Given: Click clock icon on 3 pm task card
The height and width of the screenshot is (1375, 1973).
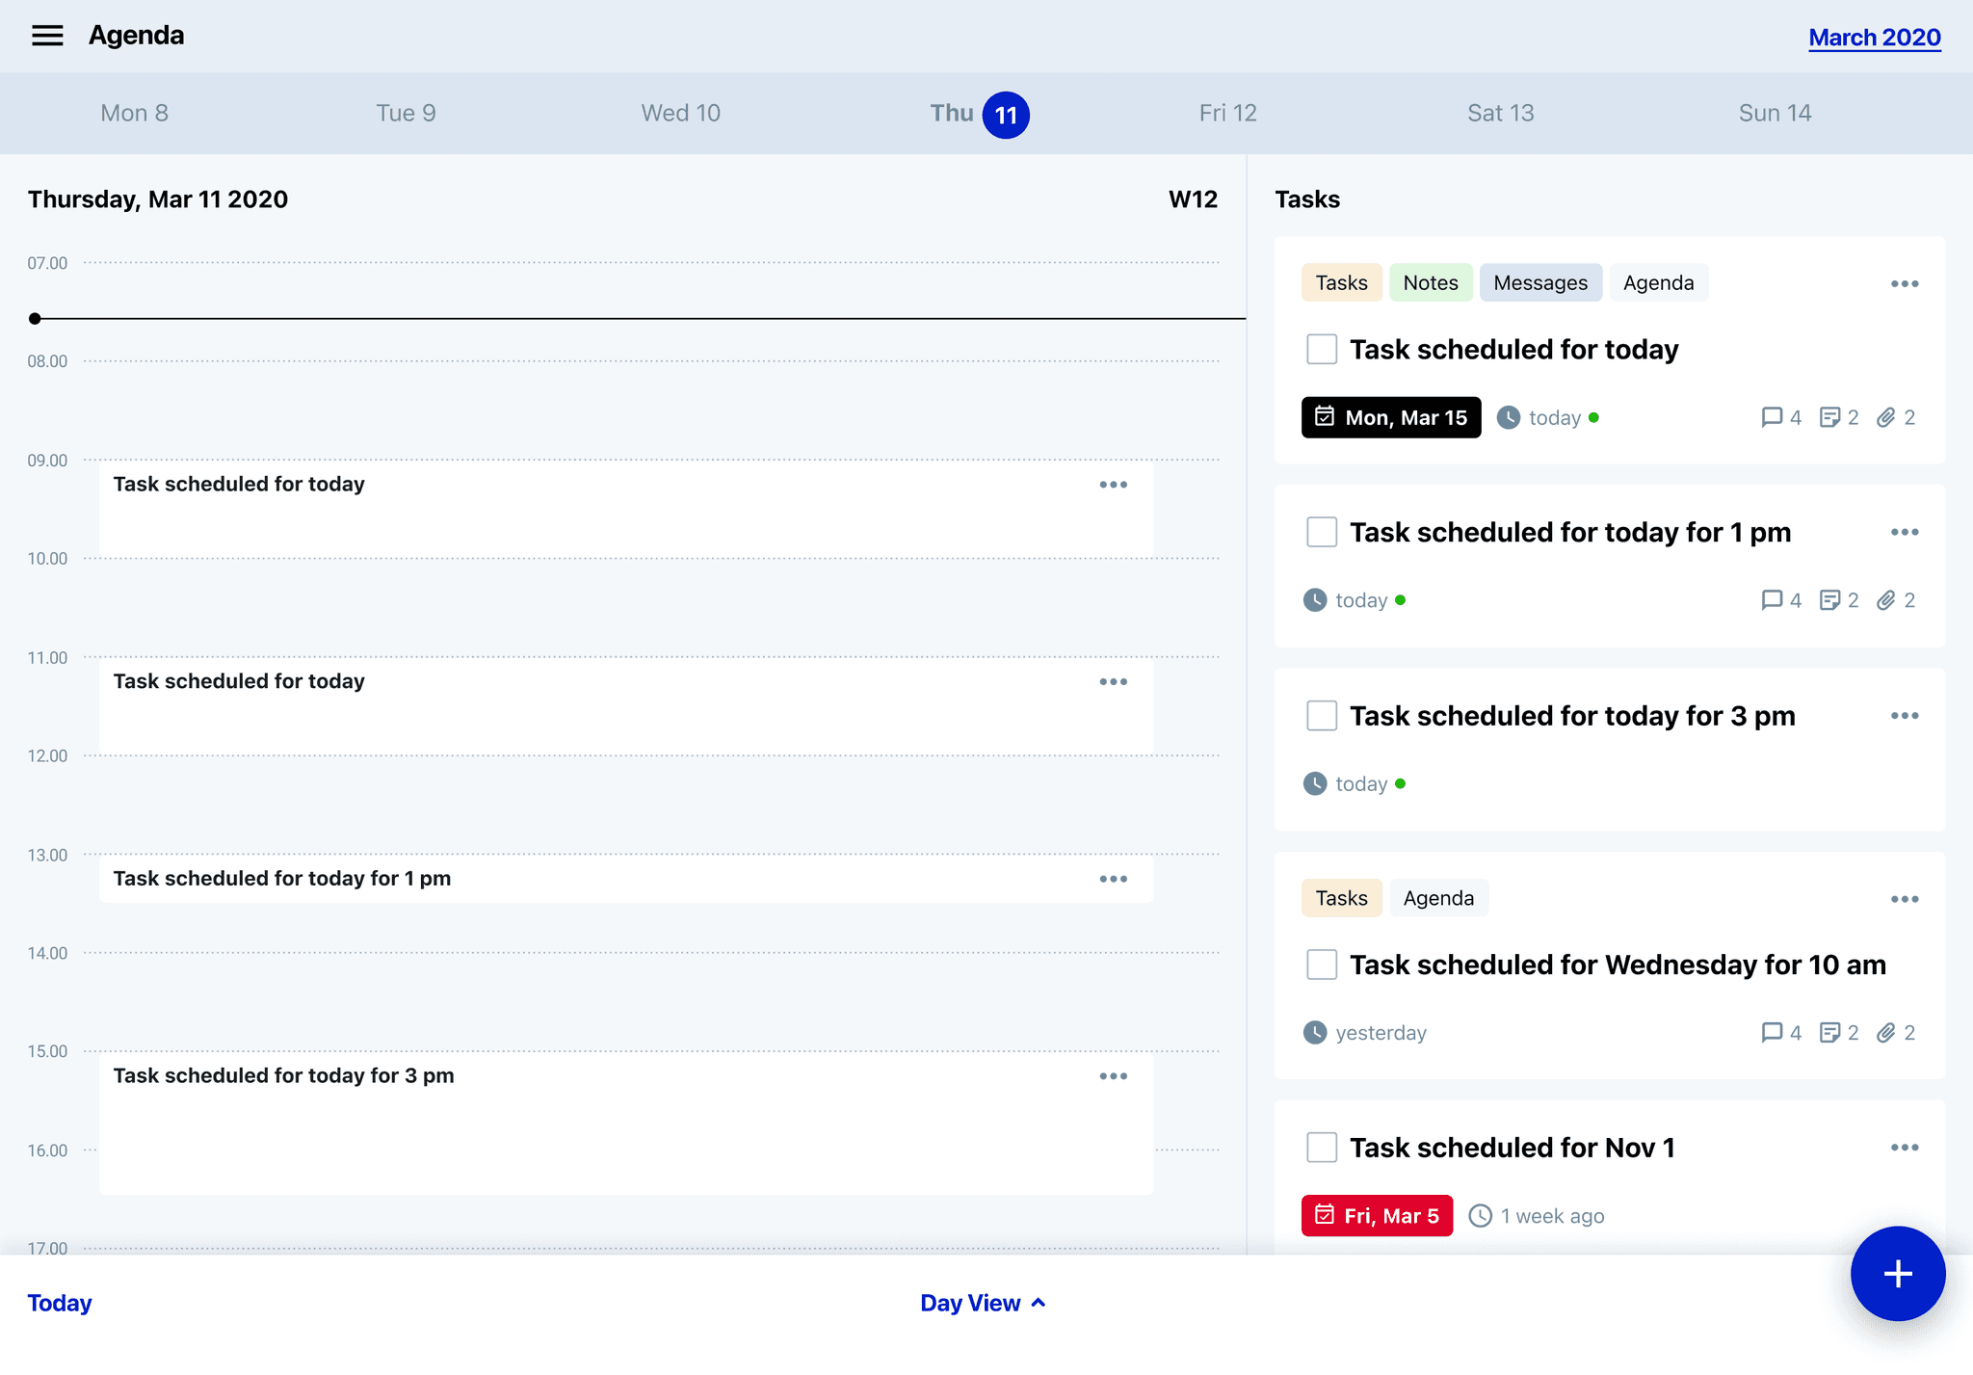Looking at the screenshot, I should [x=1315, y=783].
